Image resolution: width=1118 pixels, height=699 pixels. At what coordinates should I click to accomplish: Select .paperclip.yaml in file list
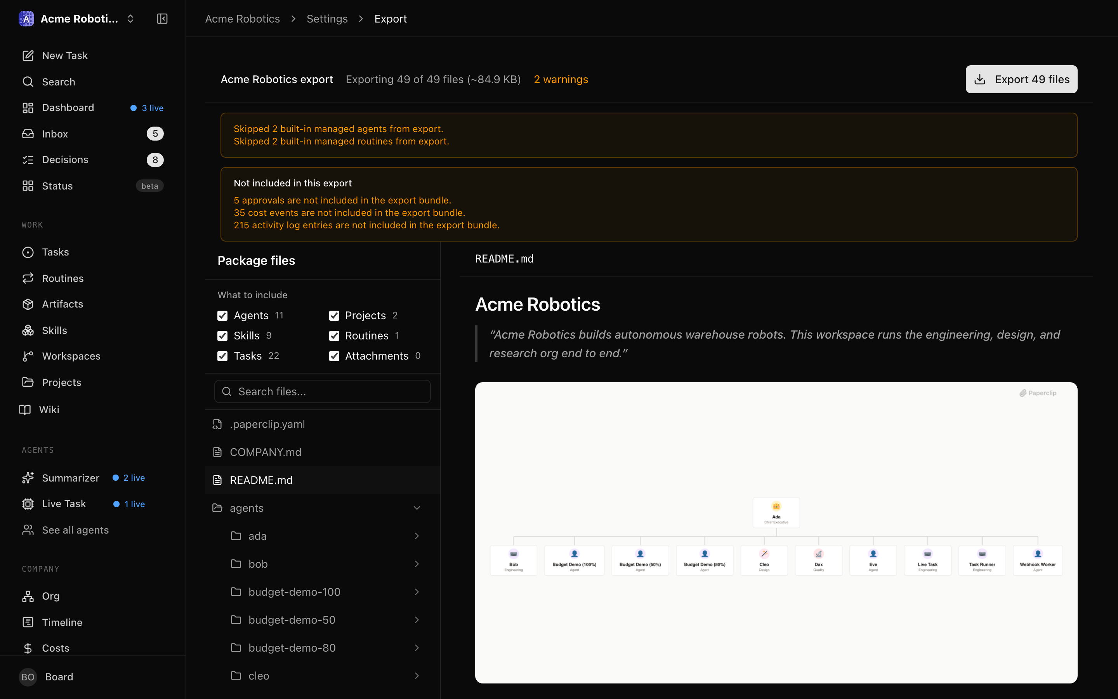[323, 424]
